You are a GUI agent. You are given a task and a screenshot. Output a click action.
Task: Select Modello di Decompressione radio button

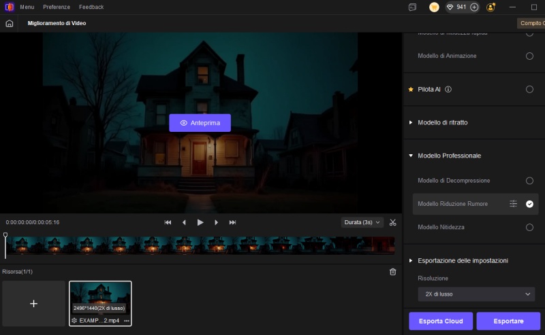coord(529,181)
